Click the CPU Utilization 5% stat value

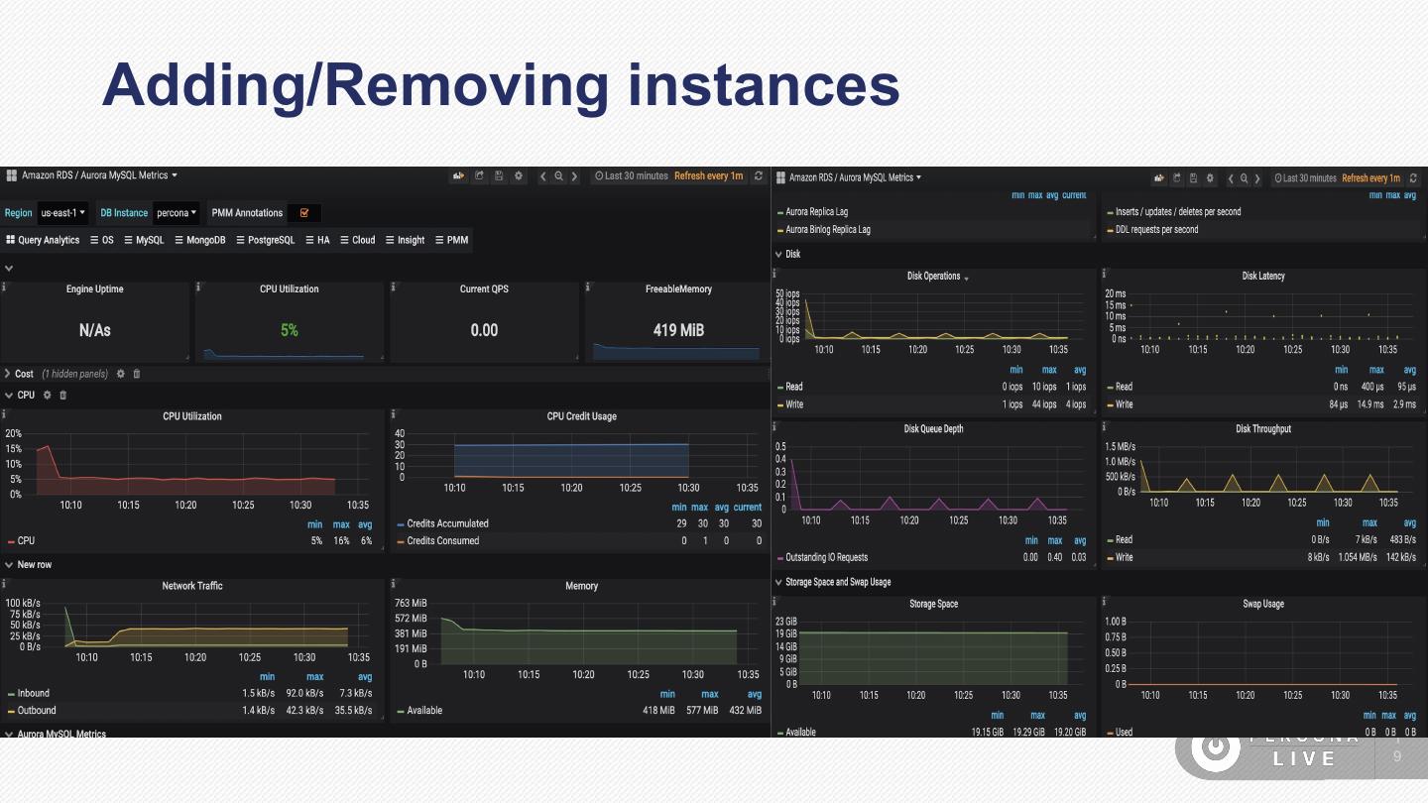click(x=290, y=330)
